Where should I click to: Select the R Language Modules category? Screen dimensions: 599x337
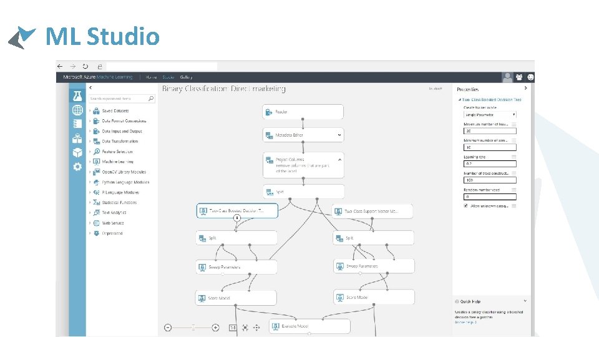120,193
